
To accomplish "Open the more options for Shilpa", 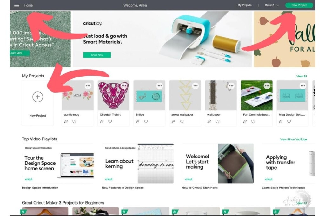I will pyautogui.click(x=160, y=86).
